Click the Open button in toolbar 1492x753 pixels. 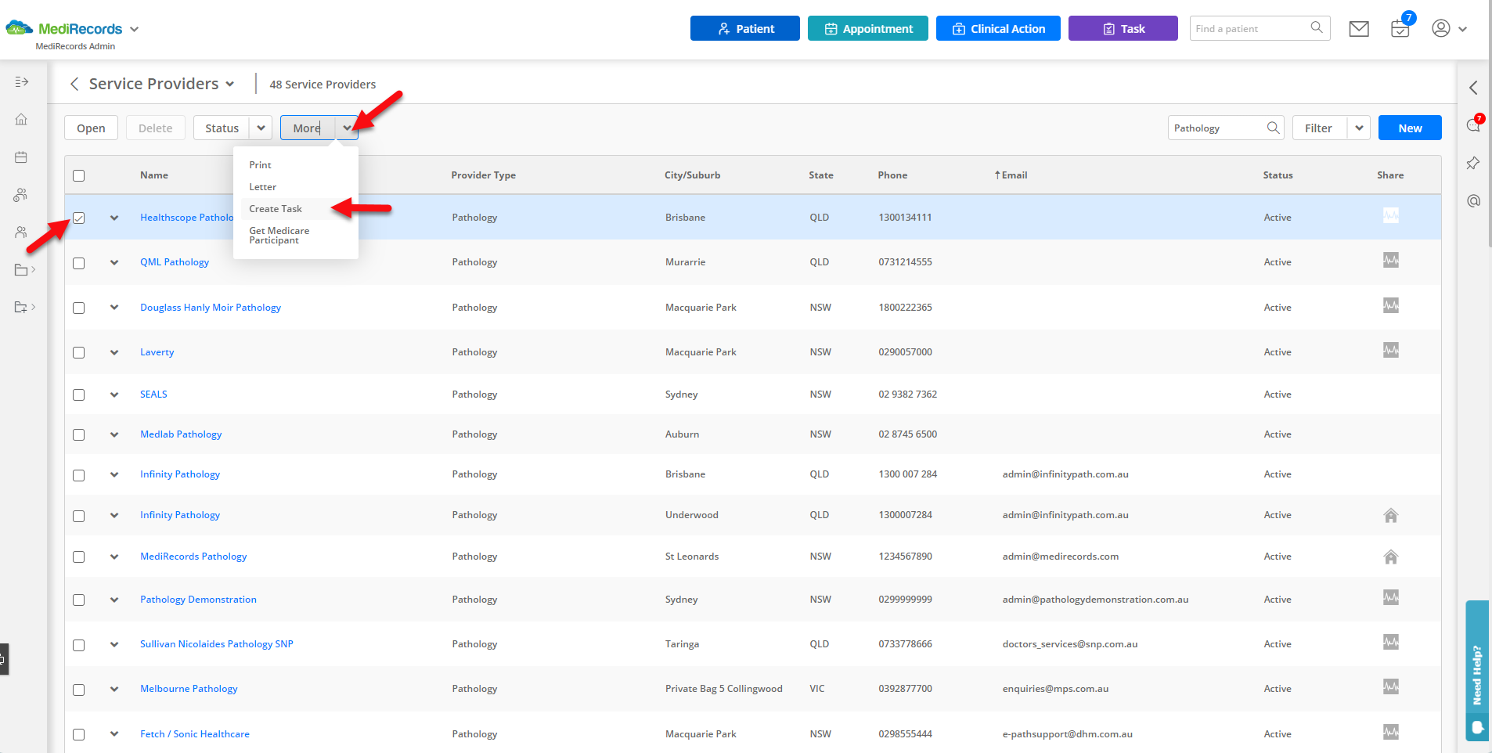(x=91, y=128)
